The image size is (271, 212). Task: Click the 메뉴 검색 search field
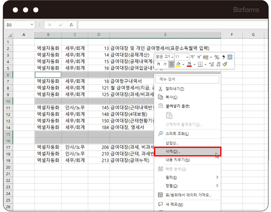[188, 79]
